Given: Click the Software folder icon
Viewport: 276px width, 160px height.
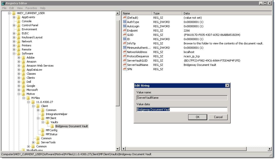Looking at the screenshot, I should coord(19,54).
